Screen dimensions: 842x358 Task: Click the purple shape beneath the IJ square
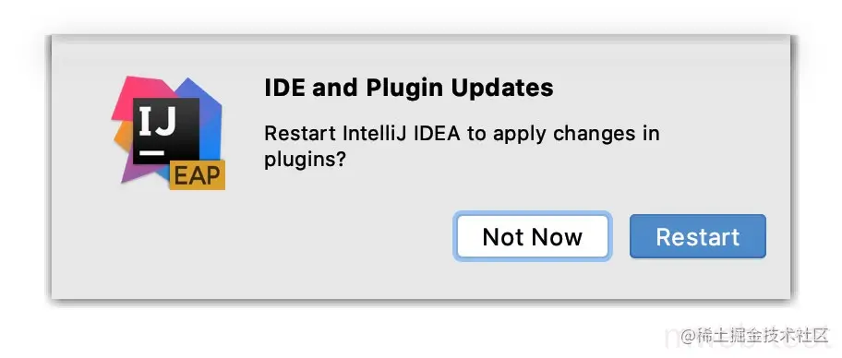pyautogui.click(x=144, y=173)
